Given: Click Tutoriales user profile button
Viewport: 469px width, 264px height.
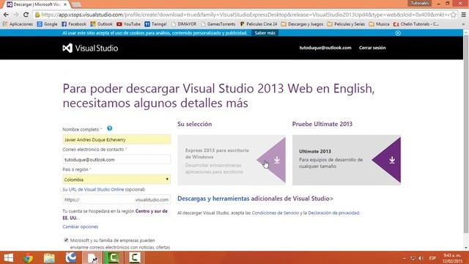Looking at the screenshot, I should [x=420, y=3].
